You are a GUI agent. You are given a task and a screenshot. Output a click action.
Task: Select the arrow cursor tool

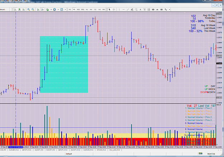110,10
